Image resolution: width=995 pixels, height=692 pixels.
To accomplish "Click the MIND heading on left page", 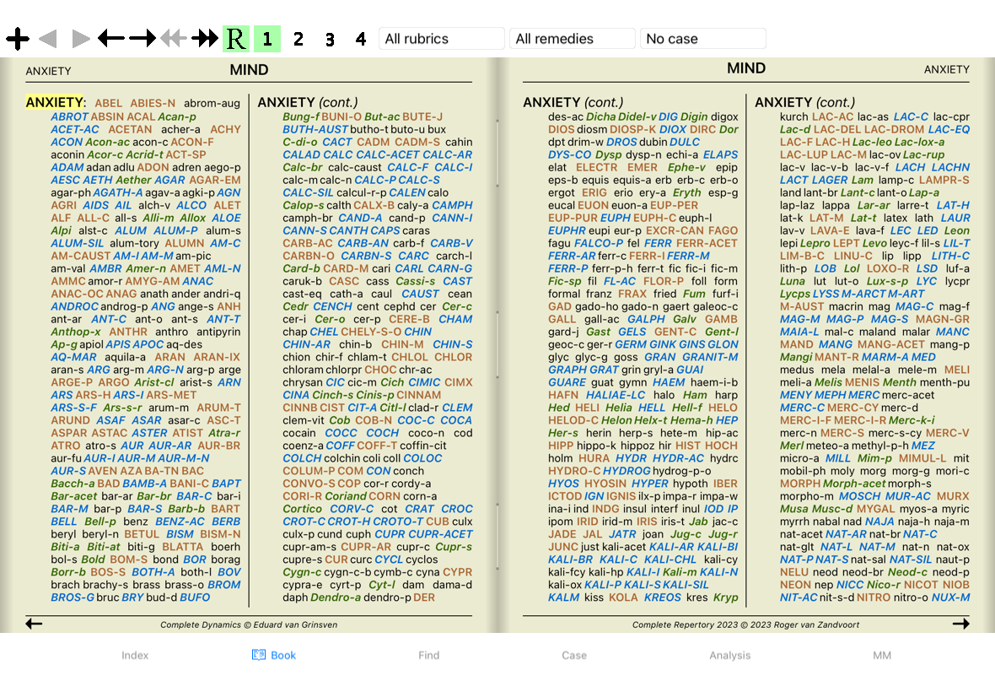I will [249, 70].
